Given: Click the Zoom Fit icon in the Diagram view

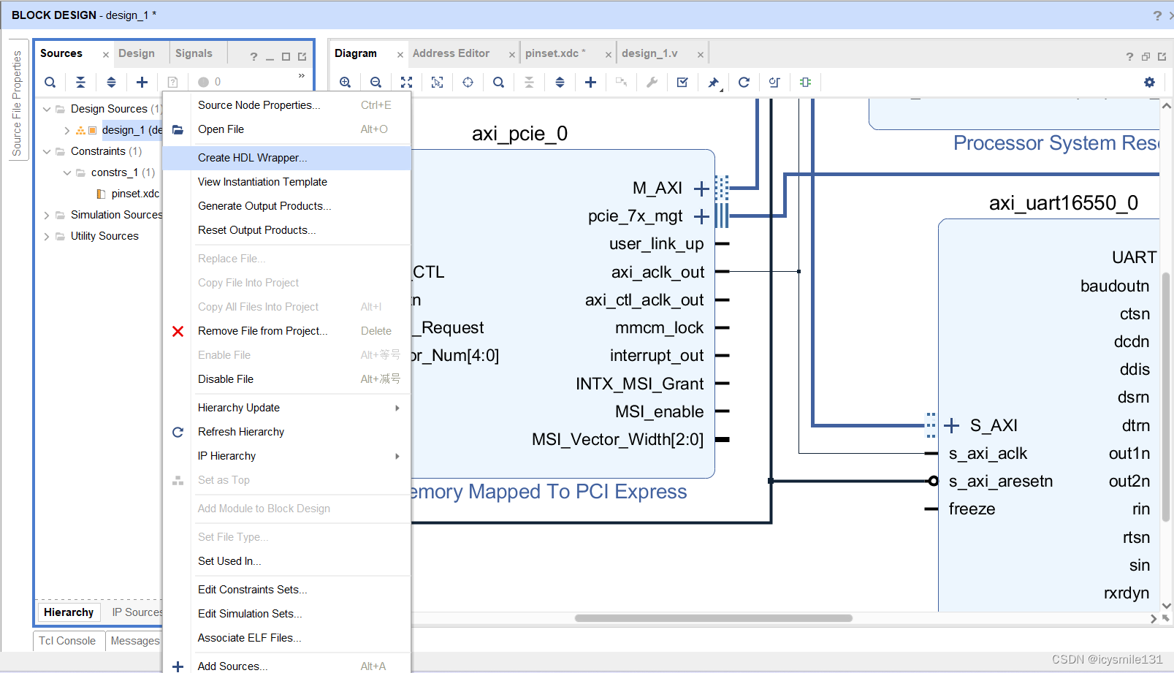Looking at the screenshot, I should (407, 82).
